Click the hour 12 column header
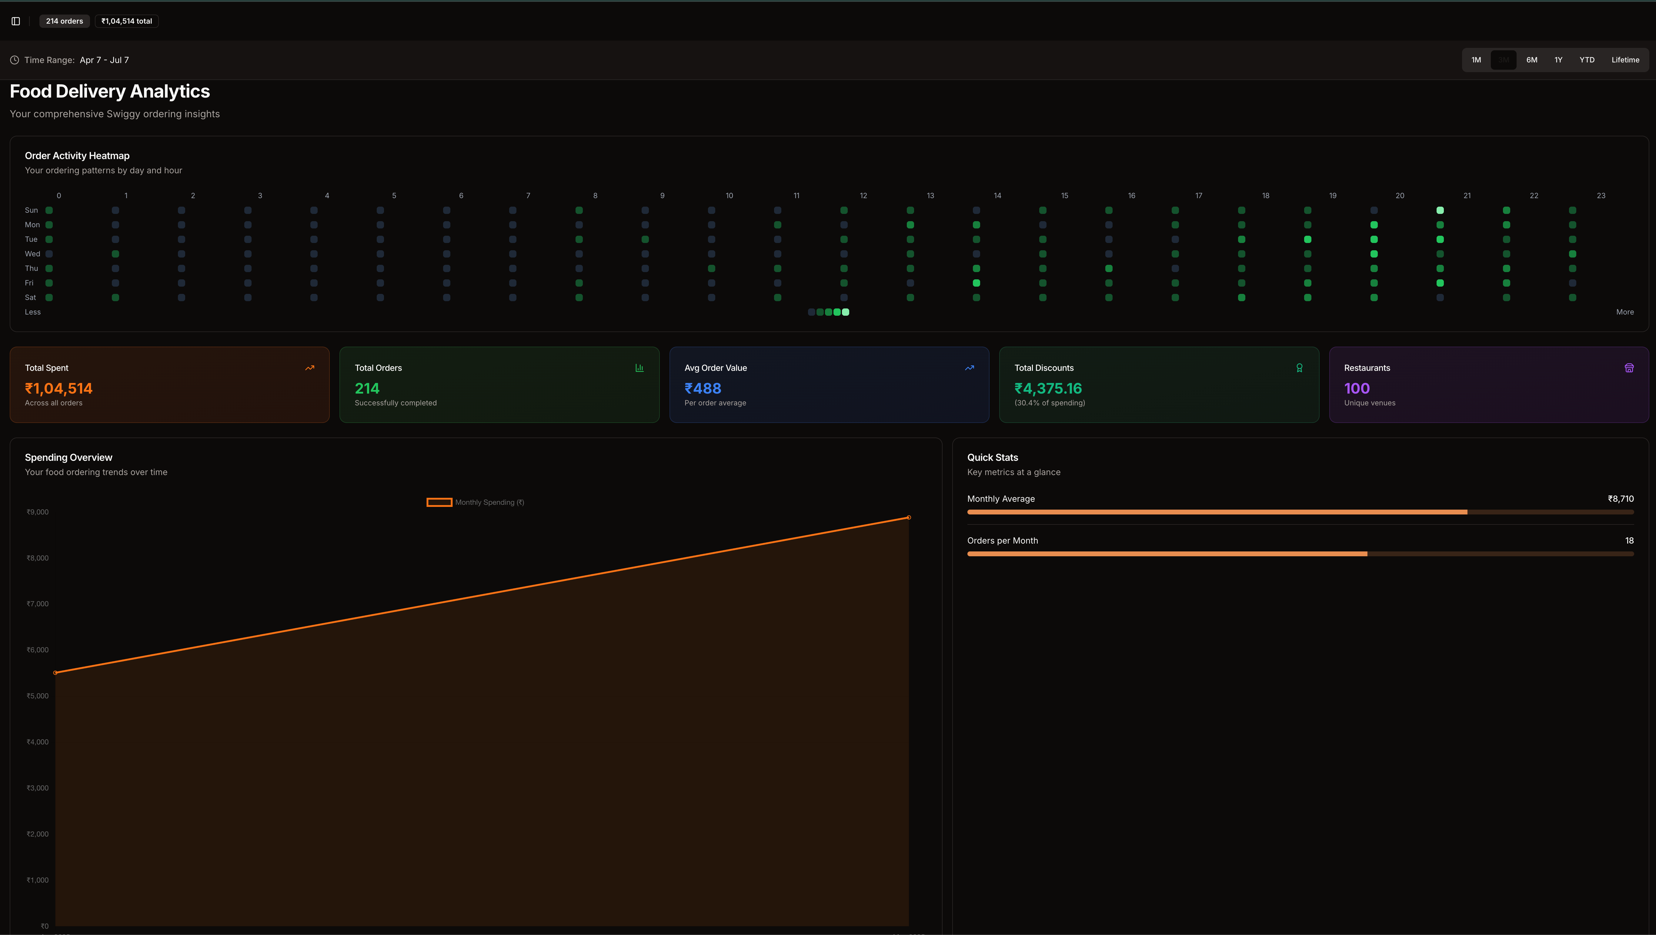This screenshot has height=935, width=1656. (x=863, y=195)
